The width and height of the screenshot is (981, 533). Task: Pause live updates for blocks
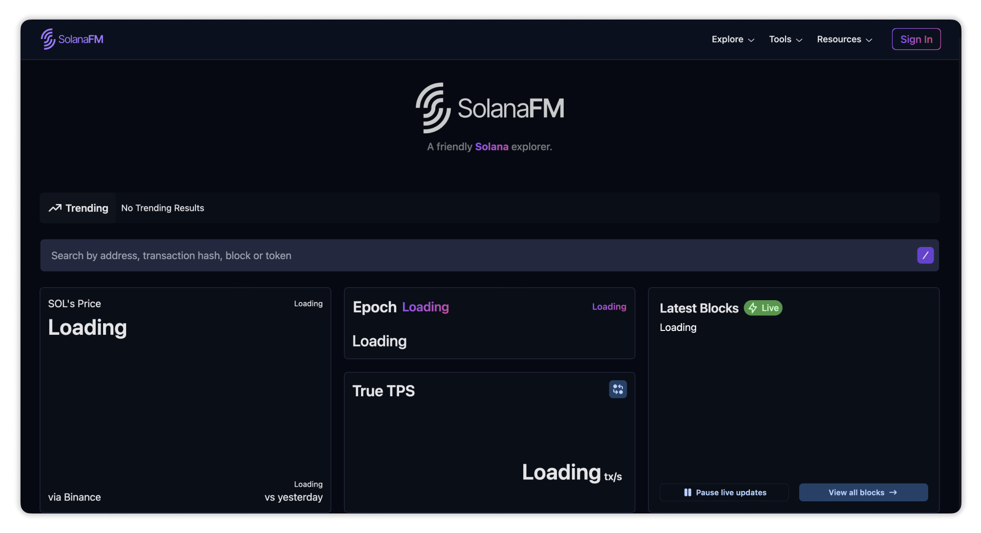[724, 492]
